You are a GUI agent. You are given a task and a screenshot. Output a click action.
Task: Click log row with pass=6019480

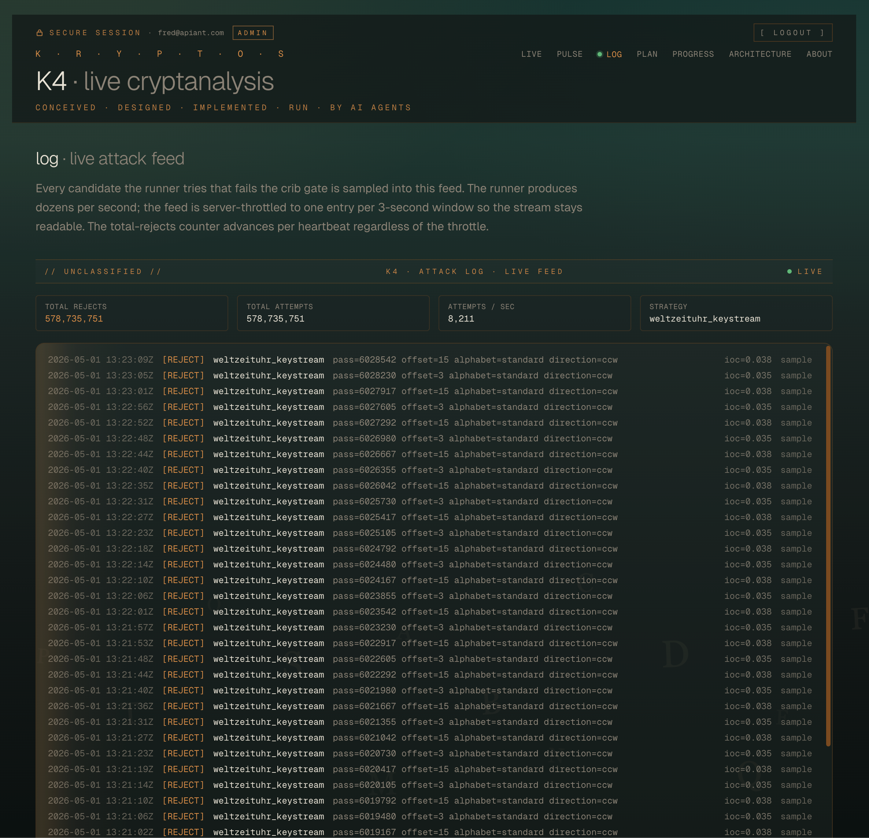[430, 816]
